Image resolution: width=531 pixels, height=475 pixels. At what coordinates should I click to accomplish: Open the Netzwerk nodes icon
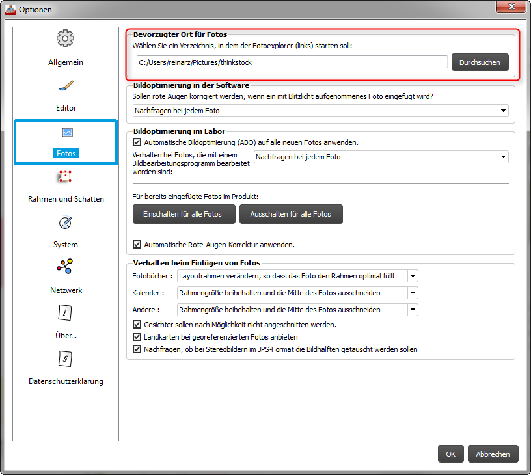click(65, 267)
